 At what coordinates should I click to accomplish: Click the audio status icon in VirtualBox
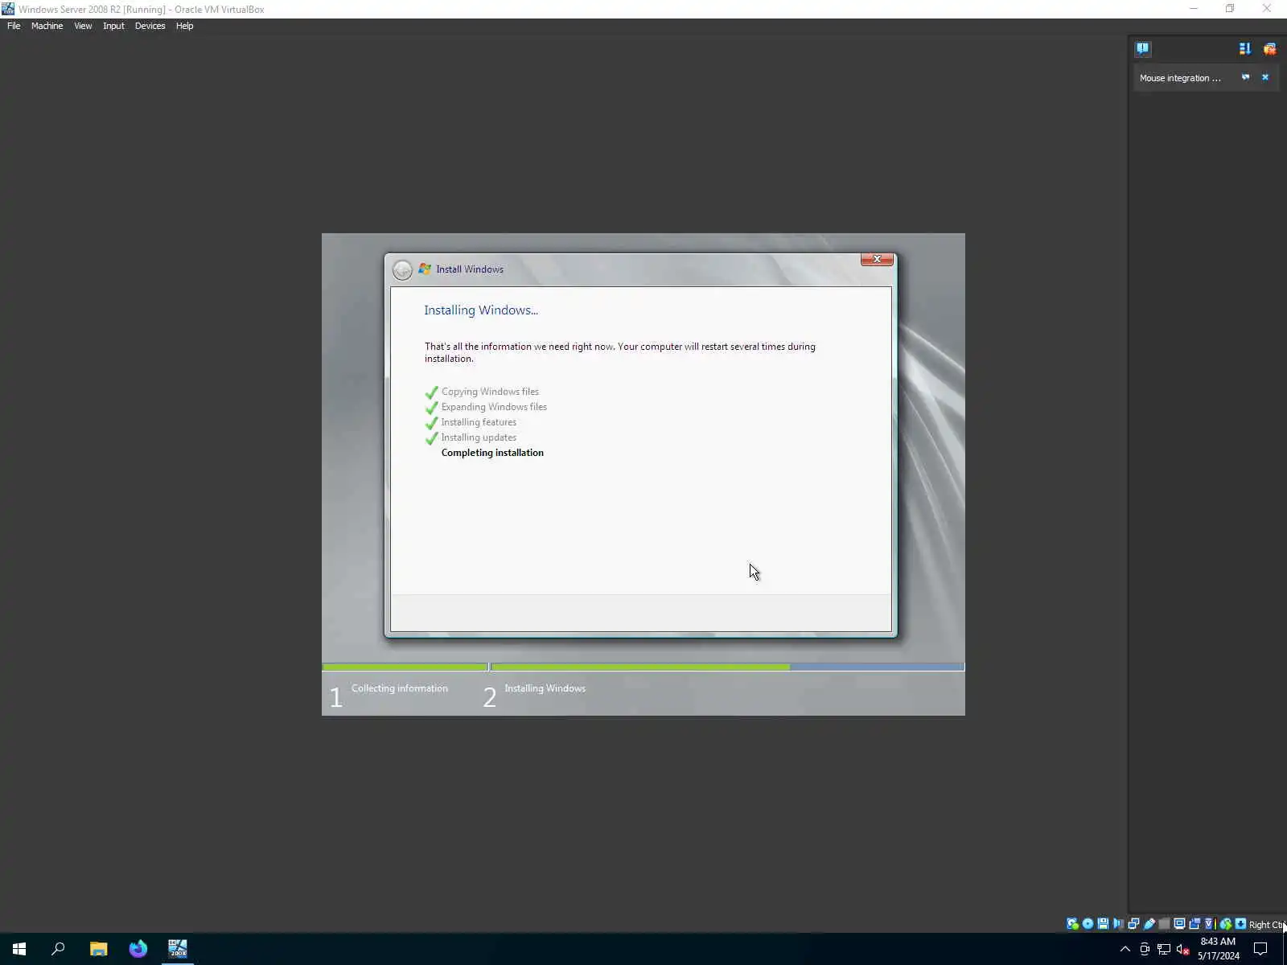(1118, 924)
